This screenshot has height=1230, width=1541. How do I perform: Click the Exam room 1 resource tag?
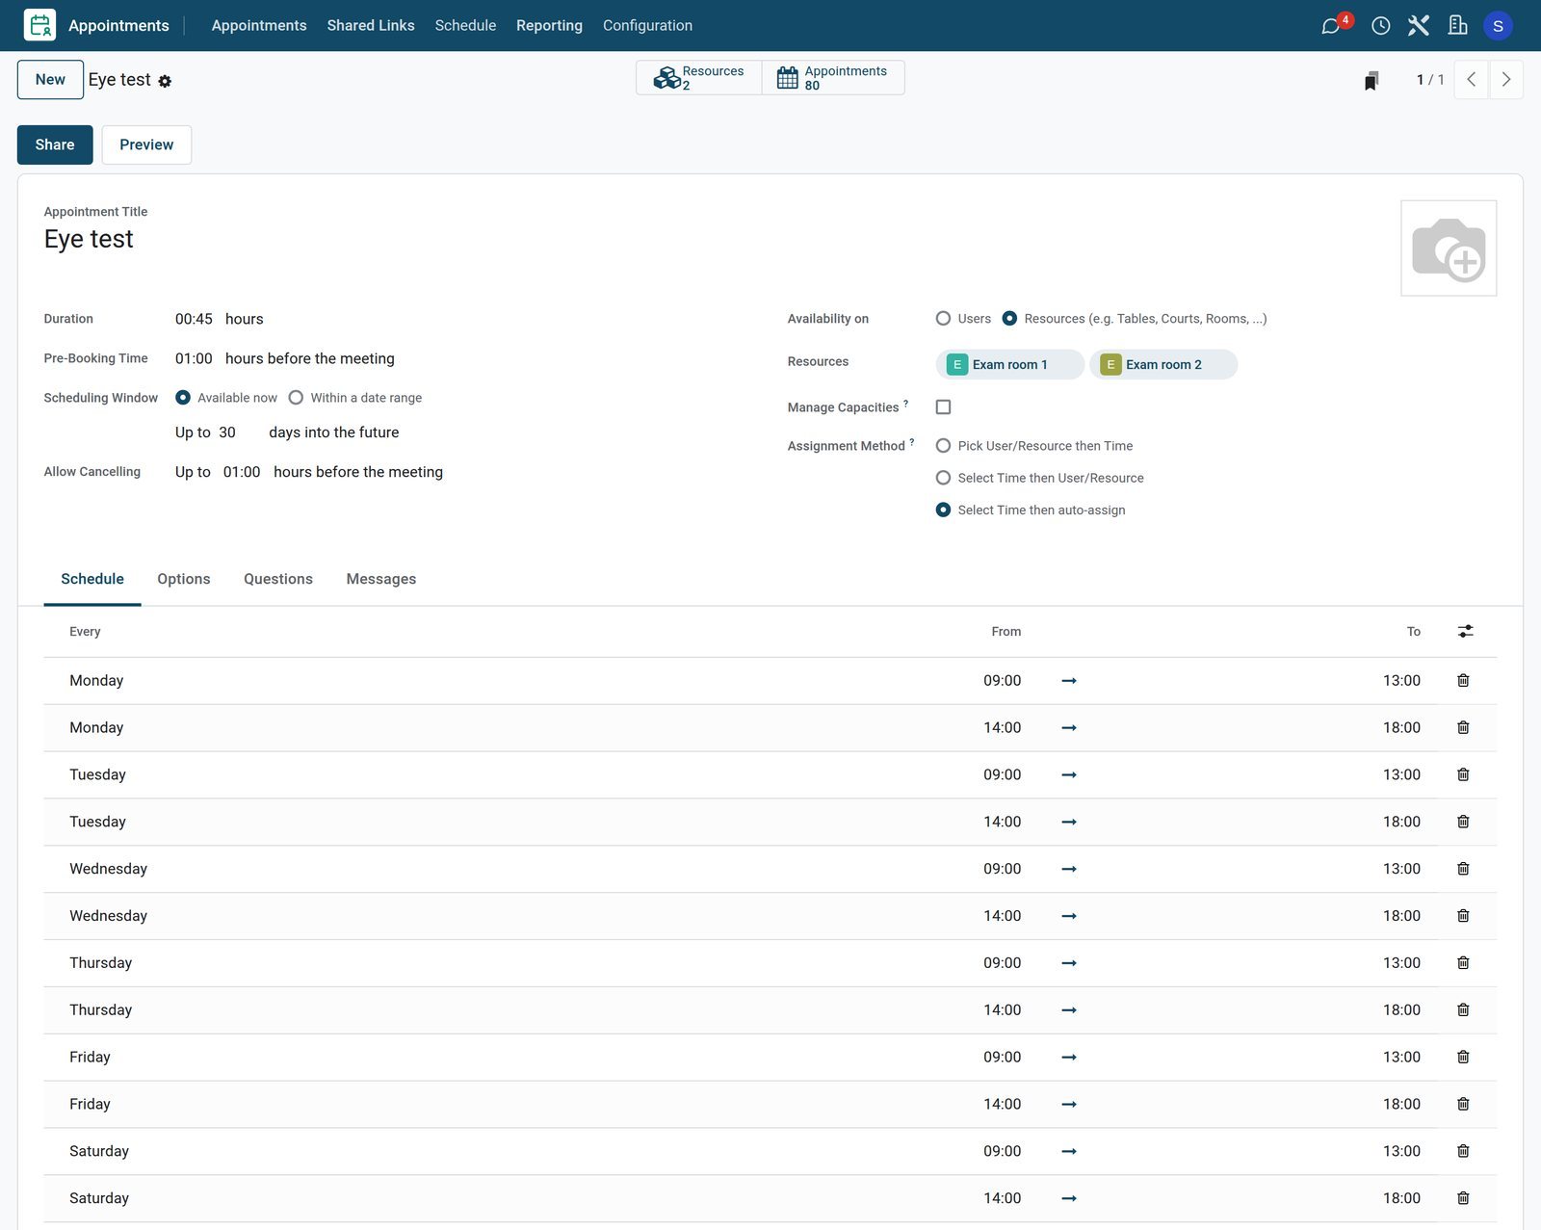click(1009, 365)
